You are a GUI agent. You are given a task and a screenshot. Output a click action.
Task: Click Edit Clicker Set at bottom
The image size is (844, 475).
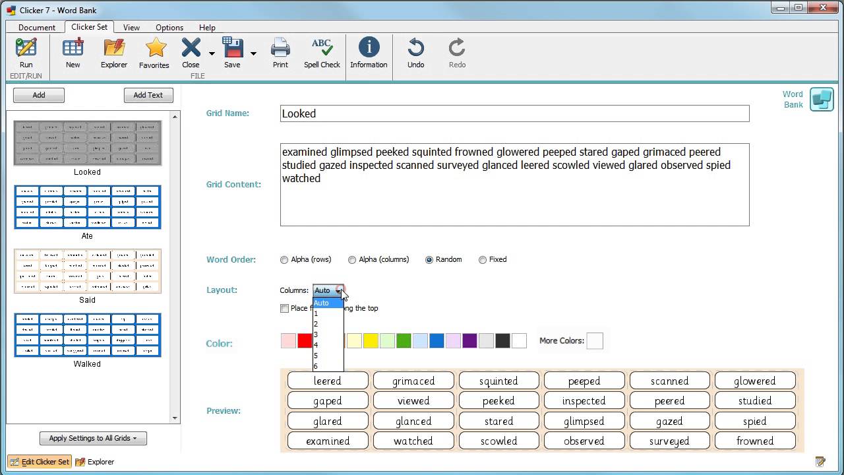tap(40, 462)
